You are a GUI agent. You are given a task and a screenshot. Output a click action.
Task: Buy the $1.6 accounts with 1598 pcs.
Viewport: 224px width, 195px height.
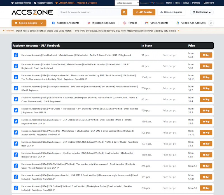(206, 122)
